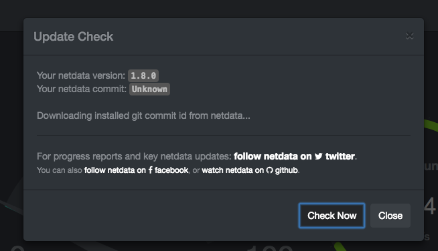This screenshot has height=251, width=438.
Task: Open the Twitter bird icon link
Action: [318, 156]
